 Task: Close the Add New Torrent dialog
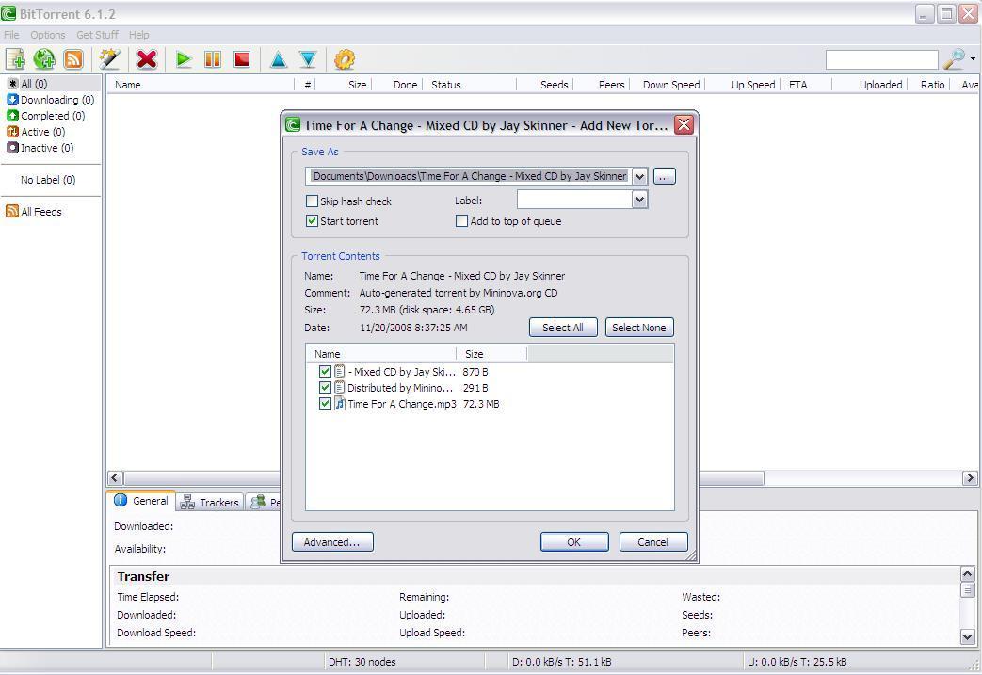pos(684,124)
